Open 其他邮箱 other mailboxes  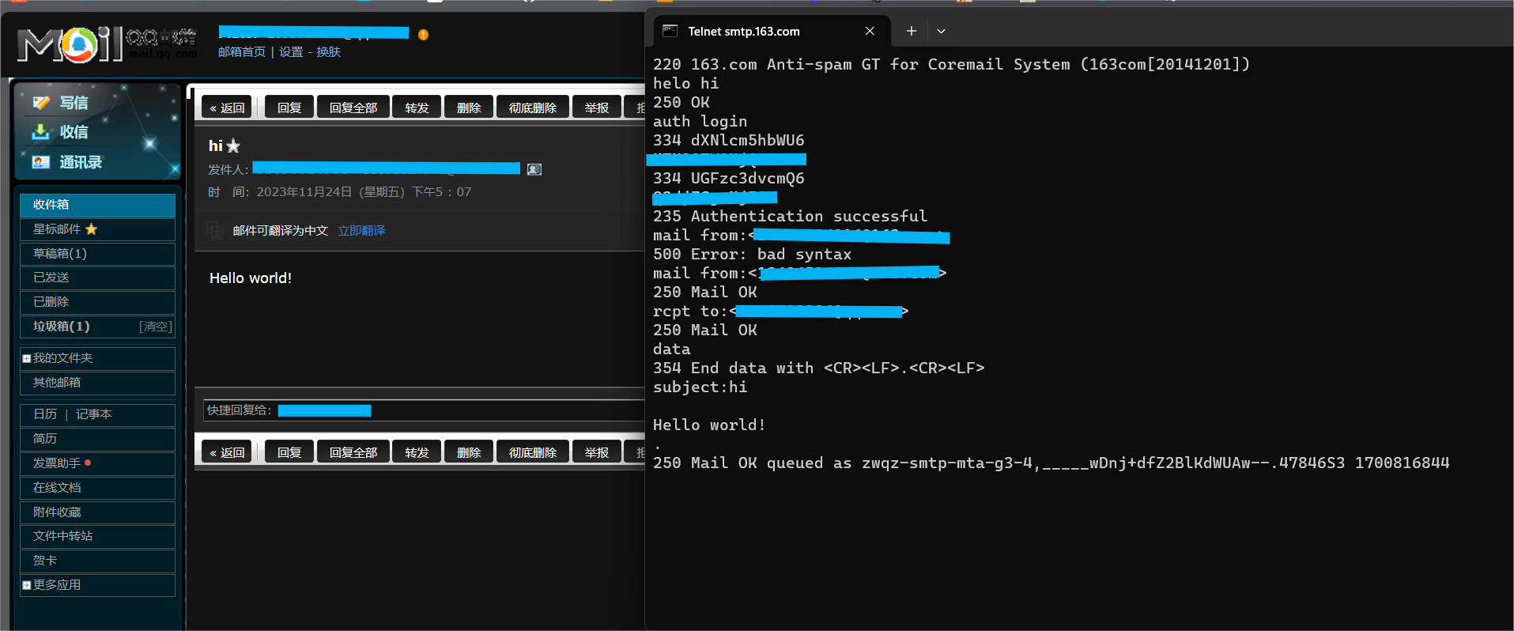pyautogui.click(x=97, y=383)
